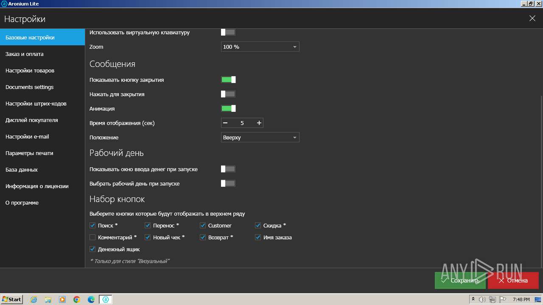Open File Explorer from the taskbar
Viewport: 543px width, 305px height.
(x=48, y=299)
